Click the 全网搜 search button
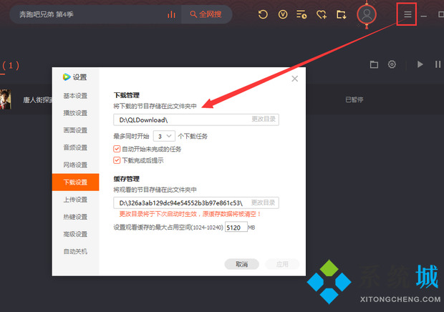Viewport: 444px width, 312px height. point(206,14)
